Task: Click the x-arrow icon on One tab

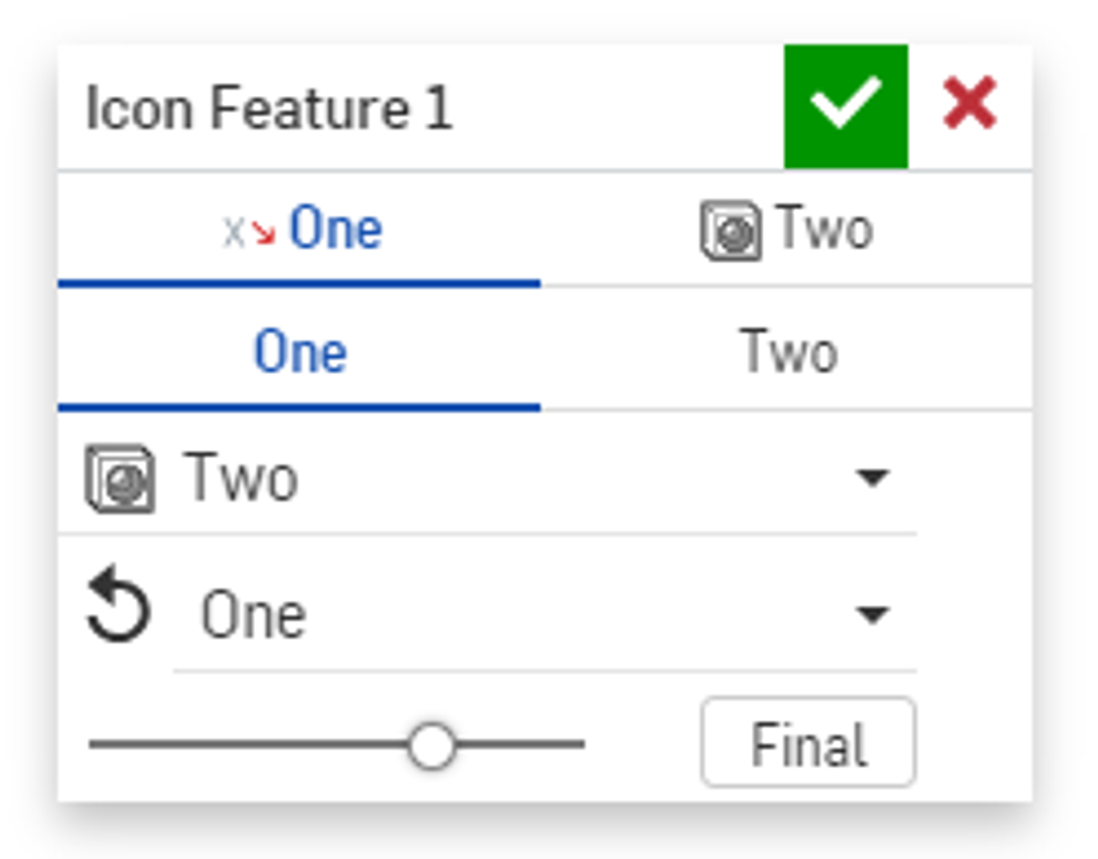Action: click(x=248, y=232)
